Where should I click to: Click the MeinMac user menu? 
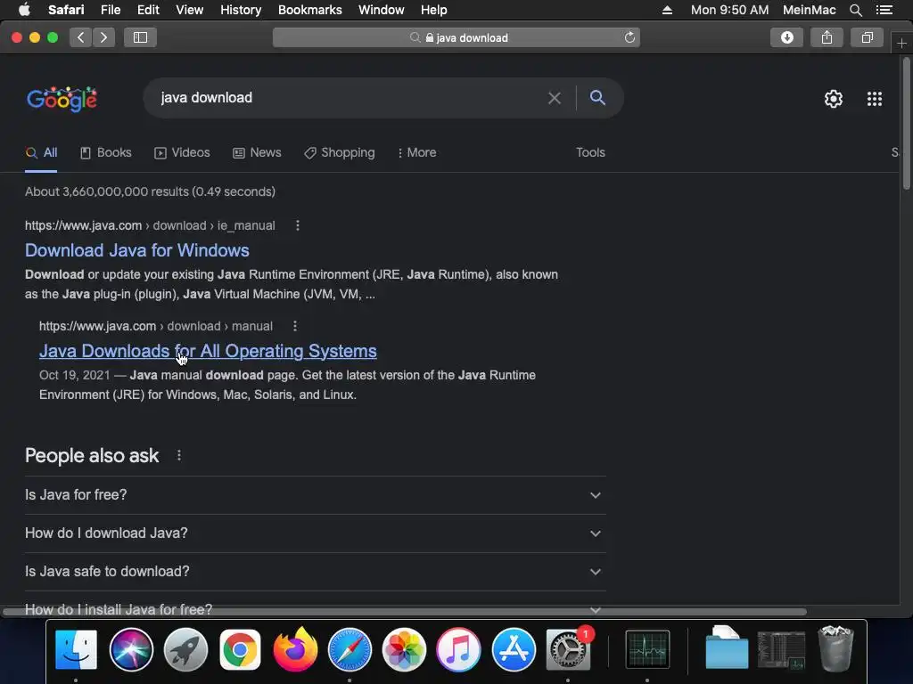pos(809,10)
